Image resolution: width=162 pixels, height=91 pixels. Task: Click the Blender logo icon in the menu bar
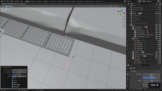pos(2,1)
